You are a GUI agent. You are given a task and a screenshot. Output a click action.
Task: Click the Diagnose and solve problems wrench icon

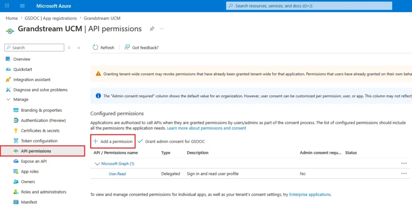pyautogui.click(x=8, y=90)
